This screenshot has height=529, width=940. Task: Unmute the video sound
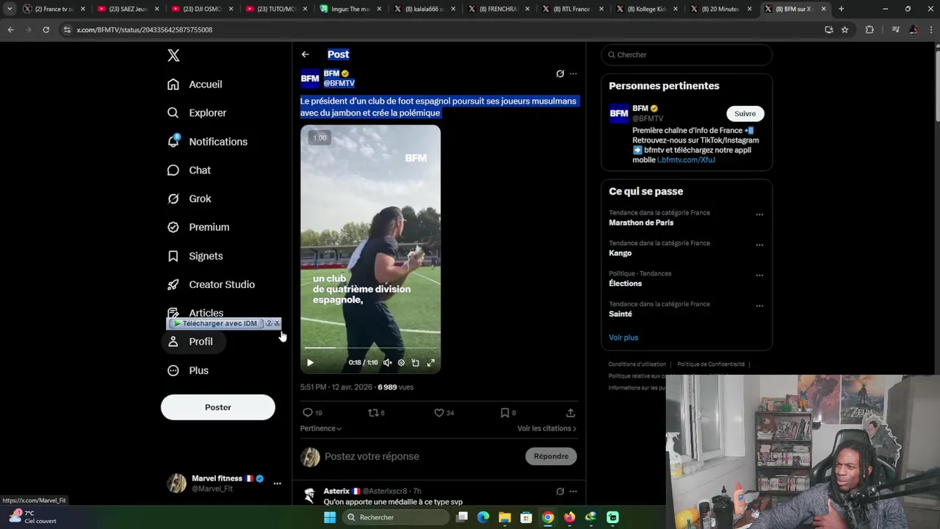pos(387,362)
